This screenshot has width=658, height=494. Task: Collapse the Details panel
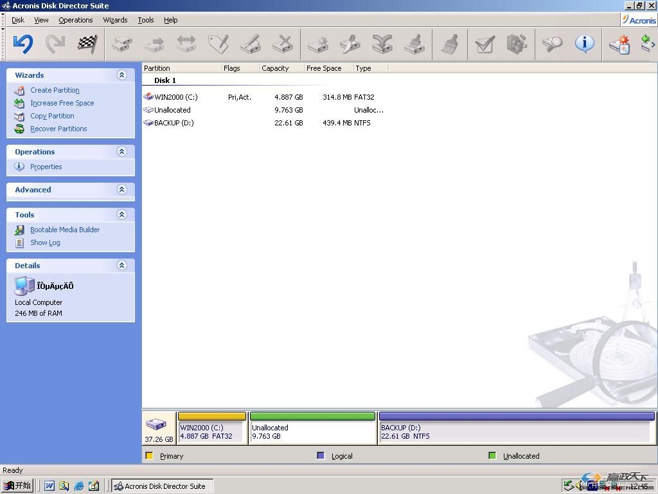121,266
